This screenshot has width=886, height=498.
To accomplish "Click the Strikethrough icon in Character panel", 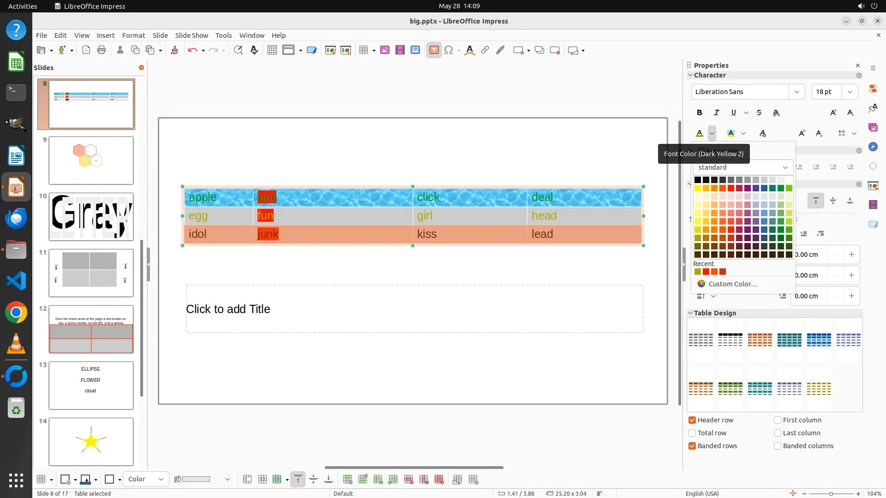I will pos(759,113).
